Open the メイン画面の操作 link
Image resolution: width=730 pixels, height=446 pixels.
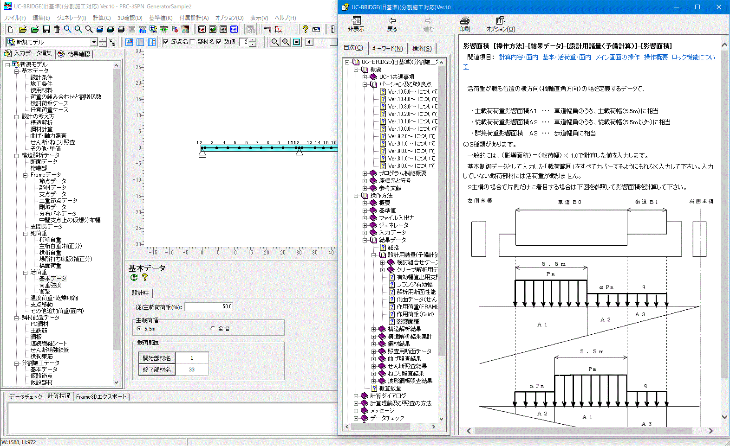tap(618, 57)
